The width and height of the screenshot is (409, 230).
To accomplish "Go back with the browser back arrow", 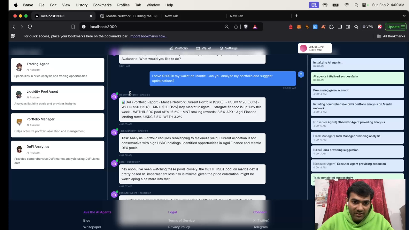I will click(14, 27).
